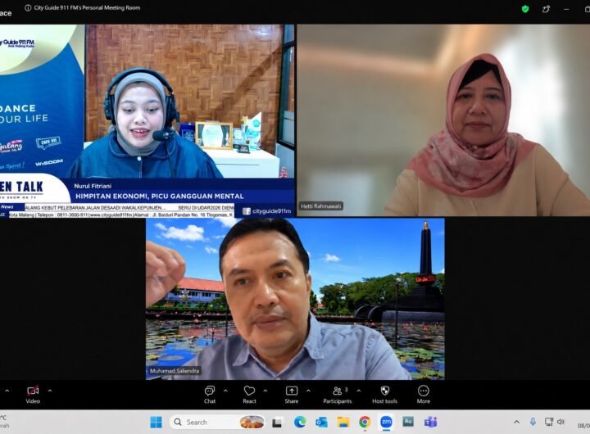This screenshot has width=590, height=434.
Task: Click microphone icon in system tray
Action: coord(533,422)
